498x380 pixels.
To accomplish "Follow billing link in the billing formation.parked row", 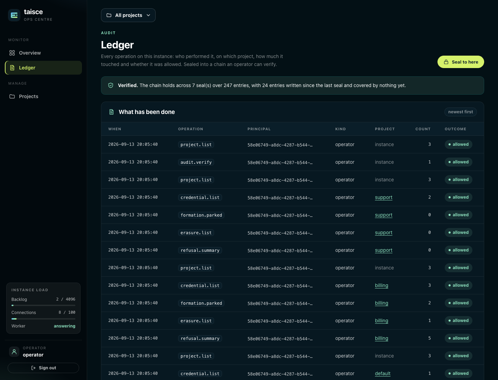I will (381, 303).
